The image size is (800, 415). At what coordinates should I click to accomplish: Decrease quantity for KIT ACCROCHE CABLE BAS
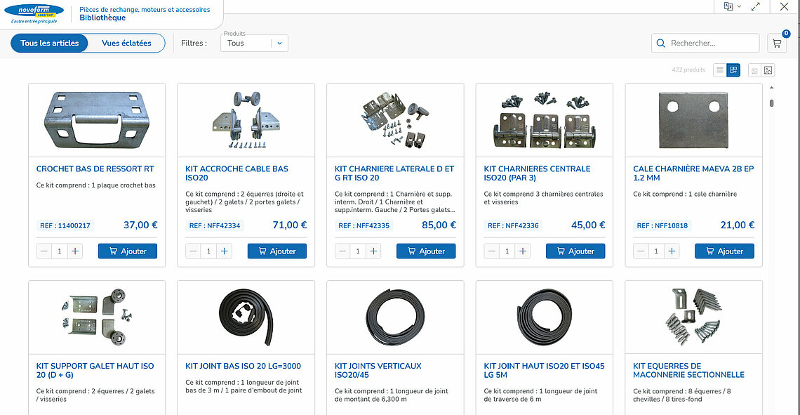click(x=193, y=251)
